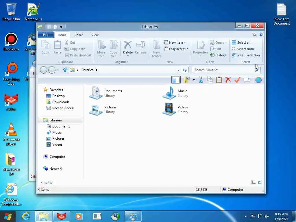This screenshot has width=296, height=222.
Task: Open the Delete options dropdown arrow
Action: 128,56
